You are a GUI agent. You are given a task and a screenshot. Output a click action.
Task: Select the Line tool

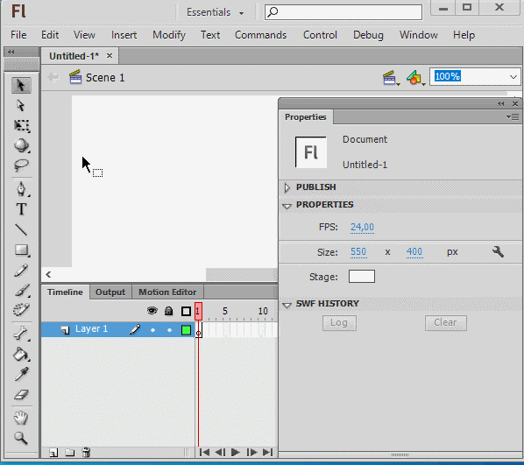coord(21,229)
